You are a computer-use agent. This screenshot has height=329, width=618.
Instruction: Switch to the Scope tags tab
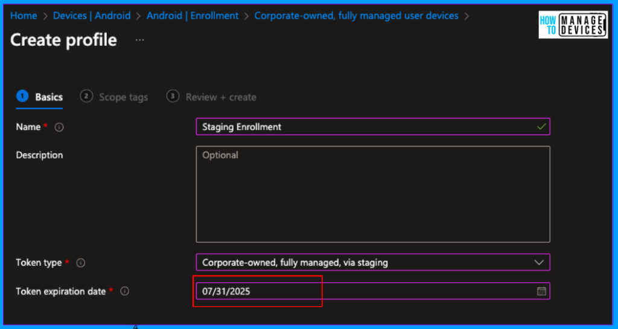click(x=114, y=97)
